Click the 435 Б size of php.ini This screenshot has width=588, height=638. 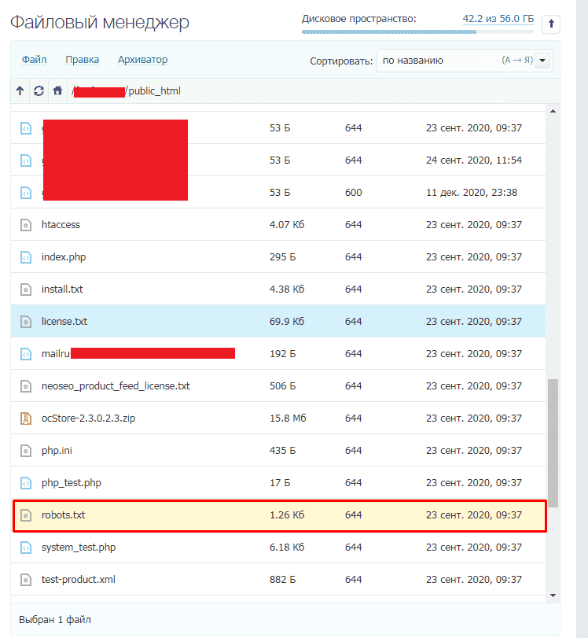click(x=282, y=451)
